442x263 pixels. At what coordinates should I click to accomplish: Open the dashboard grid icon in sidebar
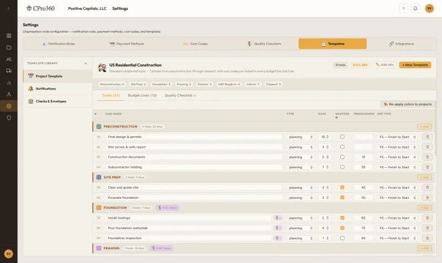9,35
